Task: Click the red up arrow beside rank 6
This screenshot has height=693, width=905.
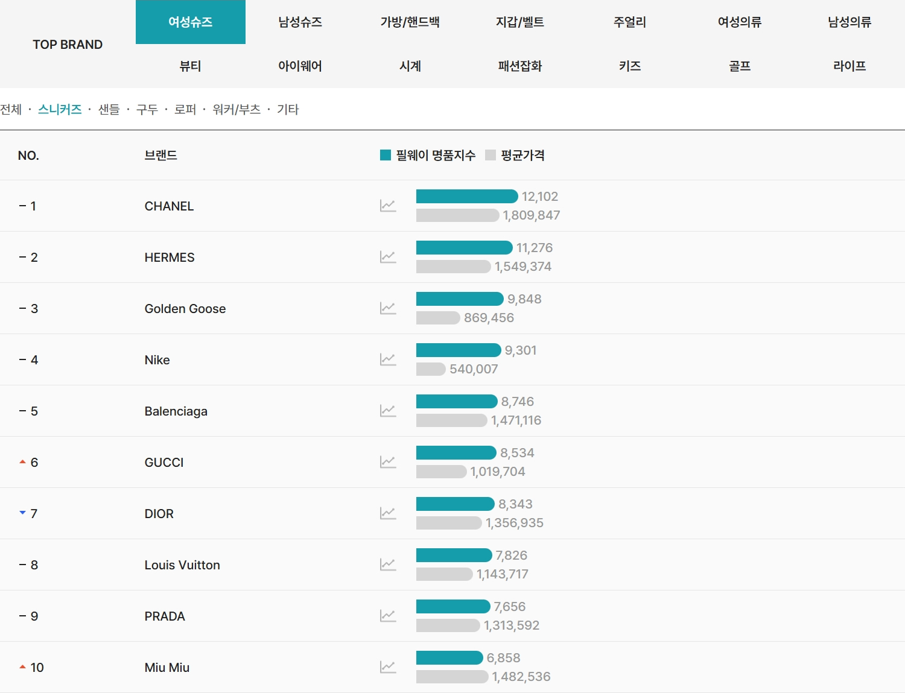Action: [22, 461]
